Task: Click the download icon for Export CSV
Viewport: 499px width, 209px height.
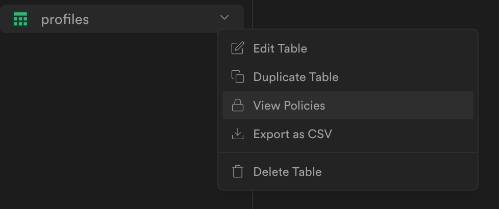Action: 237,134
